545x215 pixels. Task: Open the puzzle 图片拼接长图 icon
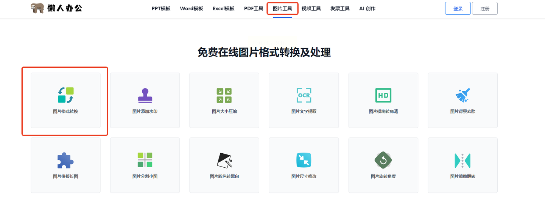coord(65,160)
